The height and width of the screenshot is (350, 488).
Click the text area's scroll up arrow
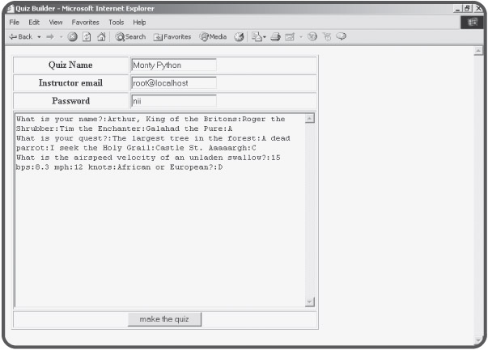309,119
